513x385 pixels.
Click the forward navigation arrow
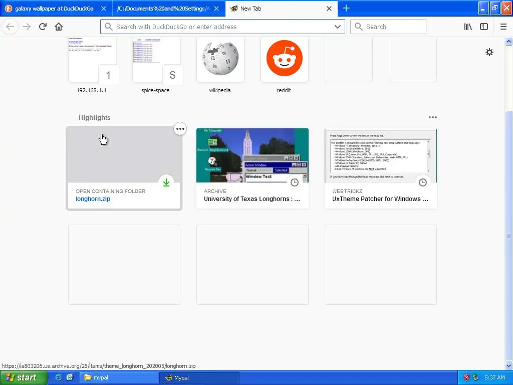tap(27, 27)
